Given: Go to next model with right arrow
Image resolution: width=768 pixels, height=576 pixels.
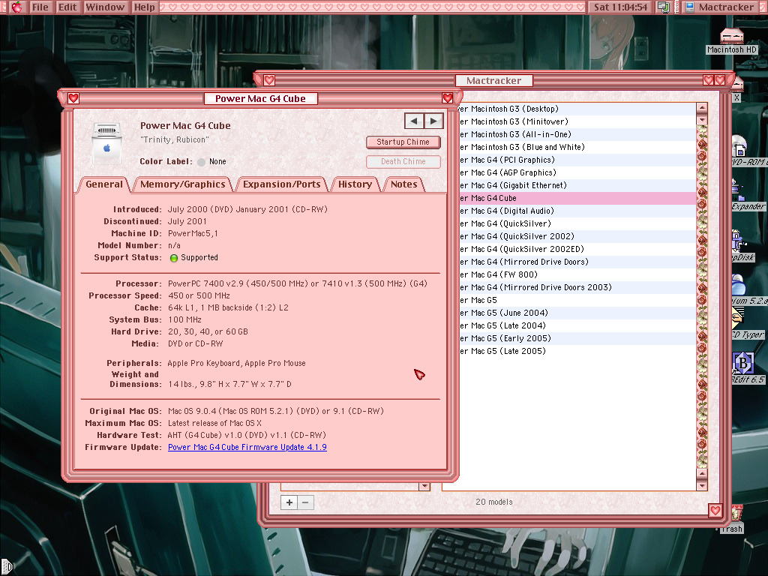Looking at the screenshot, I should click(x=433, y=121).
